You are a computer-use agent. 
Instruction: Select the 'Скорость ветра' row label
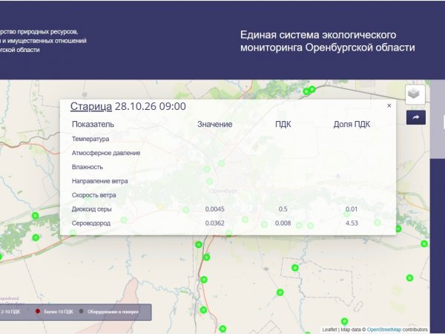tap(93, 195)
